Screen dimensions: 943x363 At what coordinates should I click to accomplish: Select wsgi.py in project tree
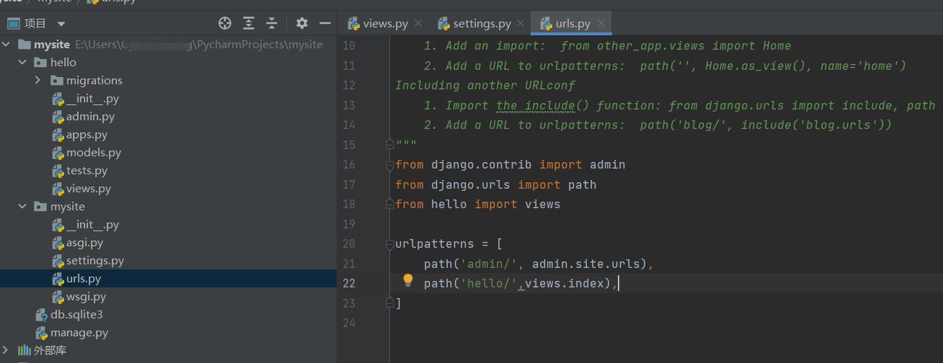(86, 297)
